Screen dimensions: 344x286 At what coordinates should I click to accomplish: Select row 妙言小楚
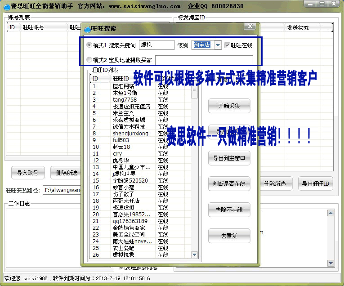(x=140, y=188)
